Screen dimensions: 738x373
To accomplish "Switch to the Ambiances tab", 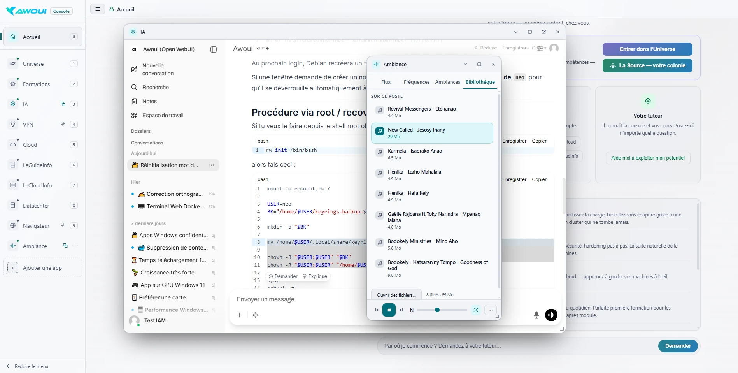I will [447, 82].
